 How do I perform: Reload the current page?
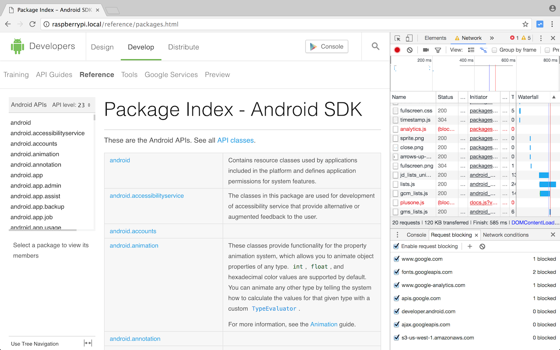pyautogui.click(x=32, y=24)
